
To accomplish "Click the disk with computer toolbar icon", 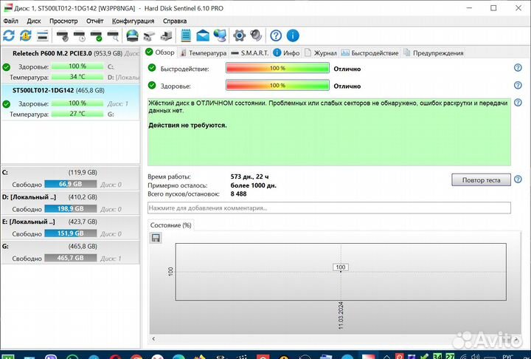I will [x=166, y=35].
